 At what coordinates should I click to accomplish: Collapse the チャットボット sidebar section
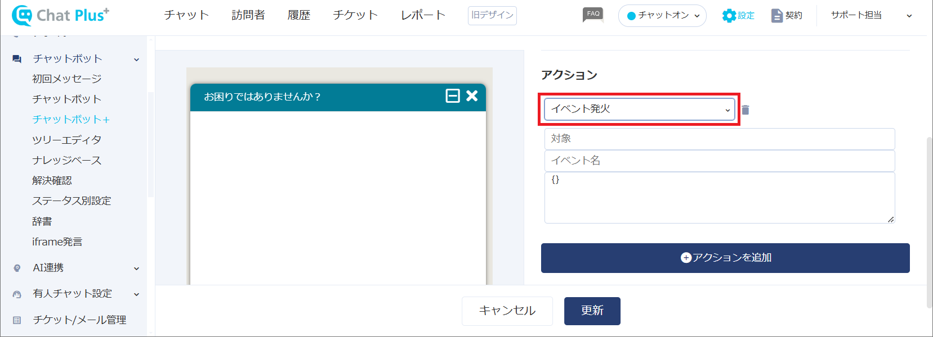[136, 60]
